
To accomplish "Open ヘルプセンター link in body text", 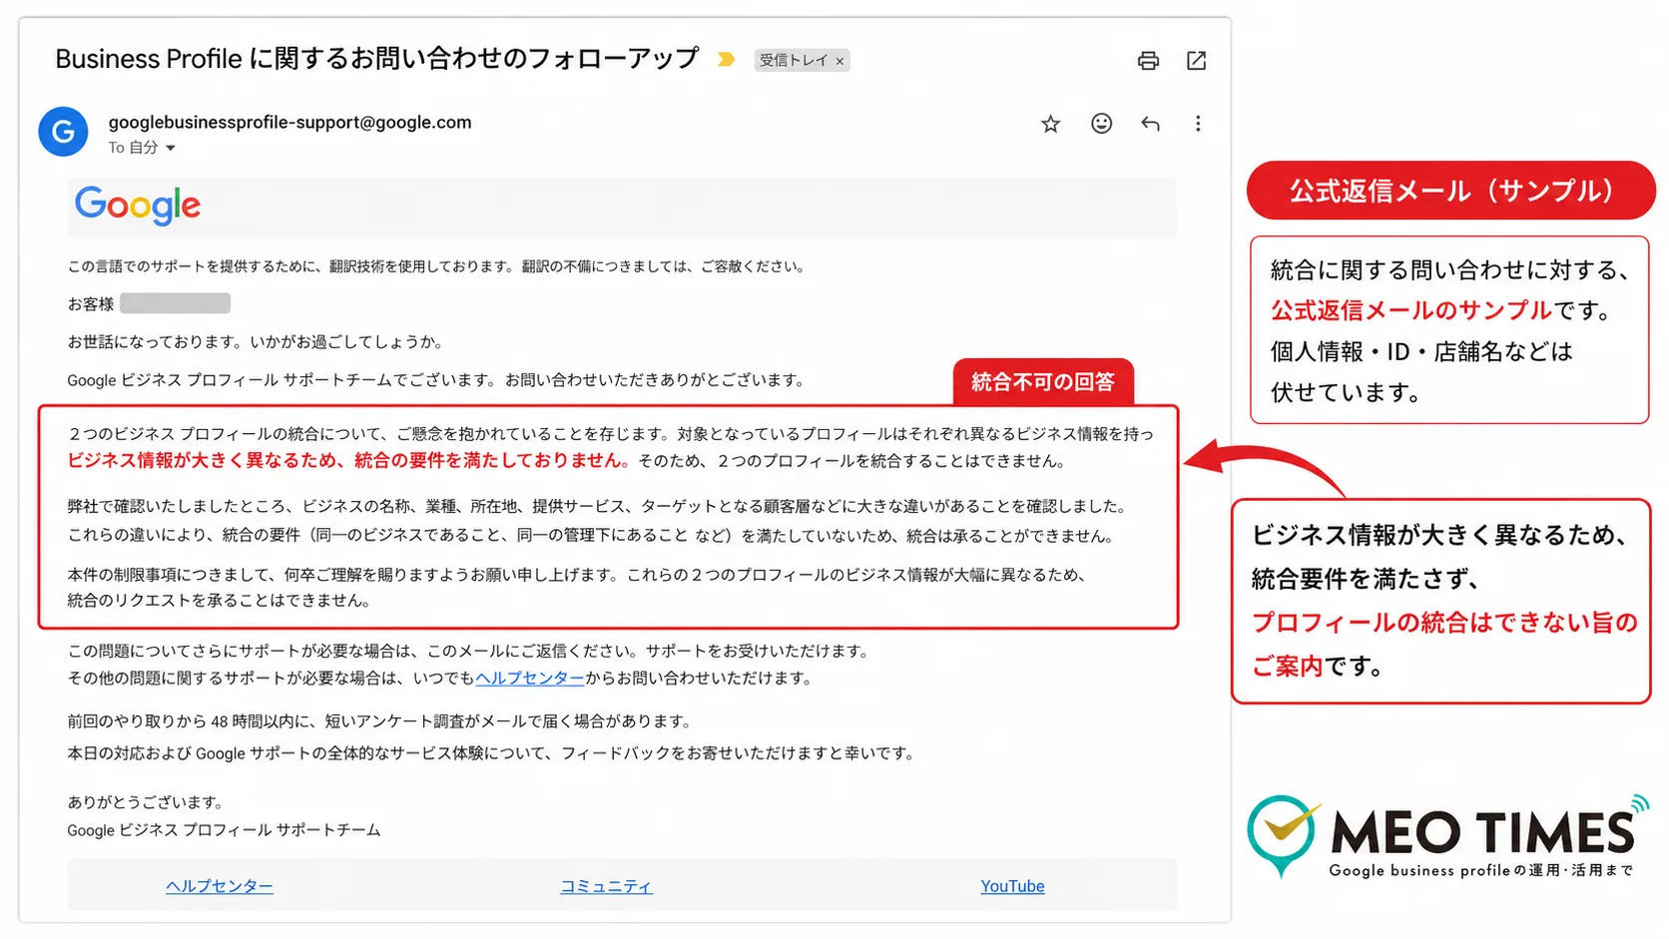I will 530,678.
